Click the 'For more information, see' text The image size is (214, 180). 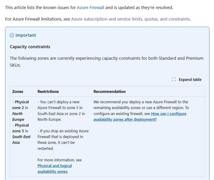(60, 160)
